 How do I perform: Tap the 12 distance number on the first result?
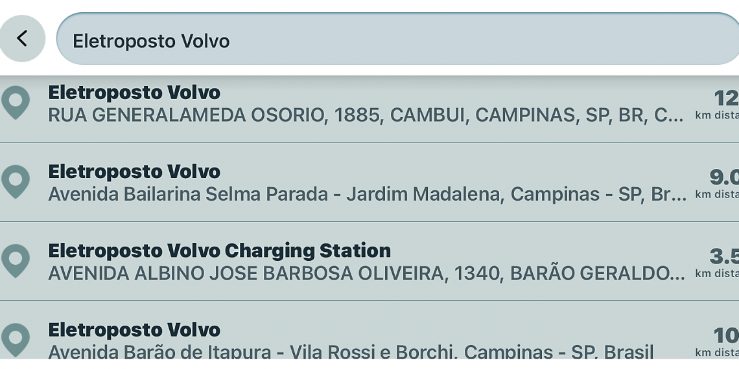click(x=726, y=98)
